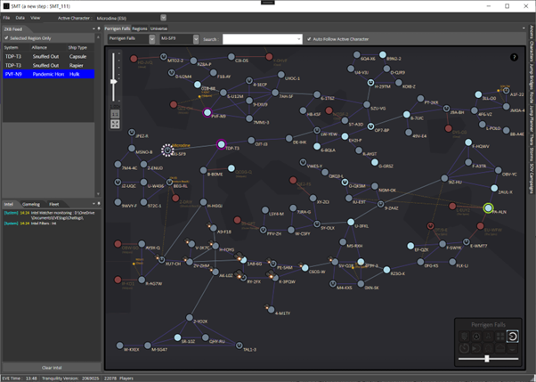Click the MJ-5F9 dashed-circle system node
536x382 pixels.
point(167,151)
